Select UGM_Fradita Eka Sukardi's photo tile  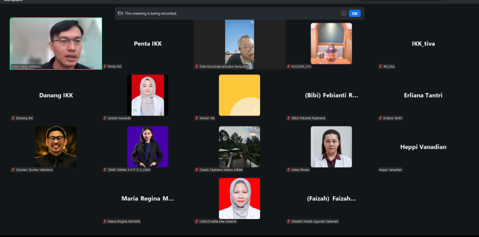[239, 198]
